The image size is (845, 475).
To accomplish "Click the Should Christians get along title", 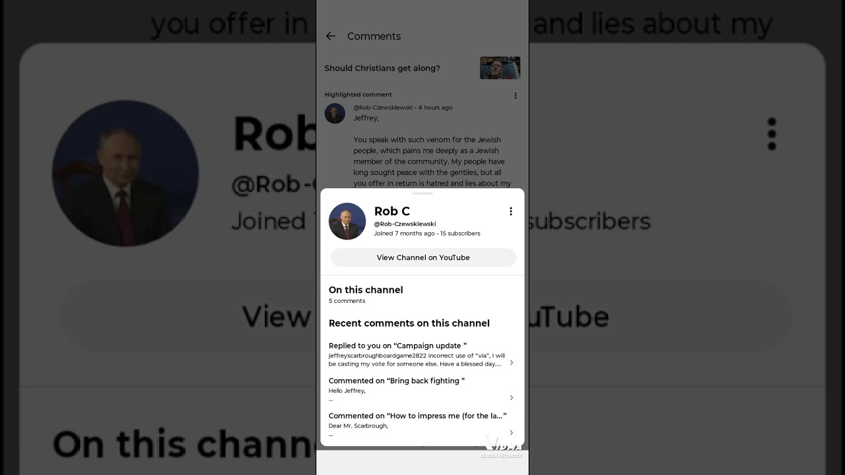I will pos(382,68).
